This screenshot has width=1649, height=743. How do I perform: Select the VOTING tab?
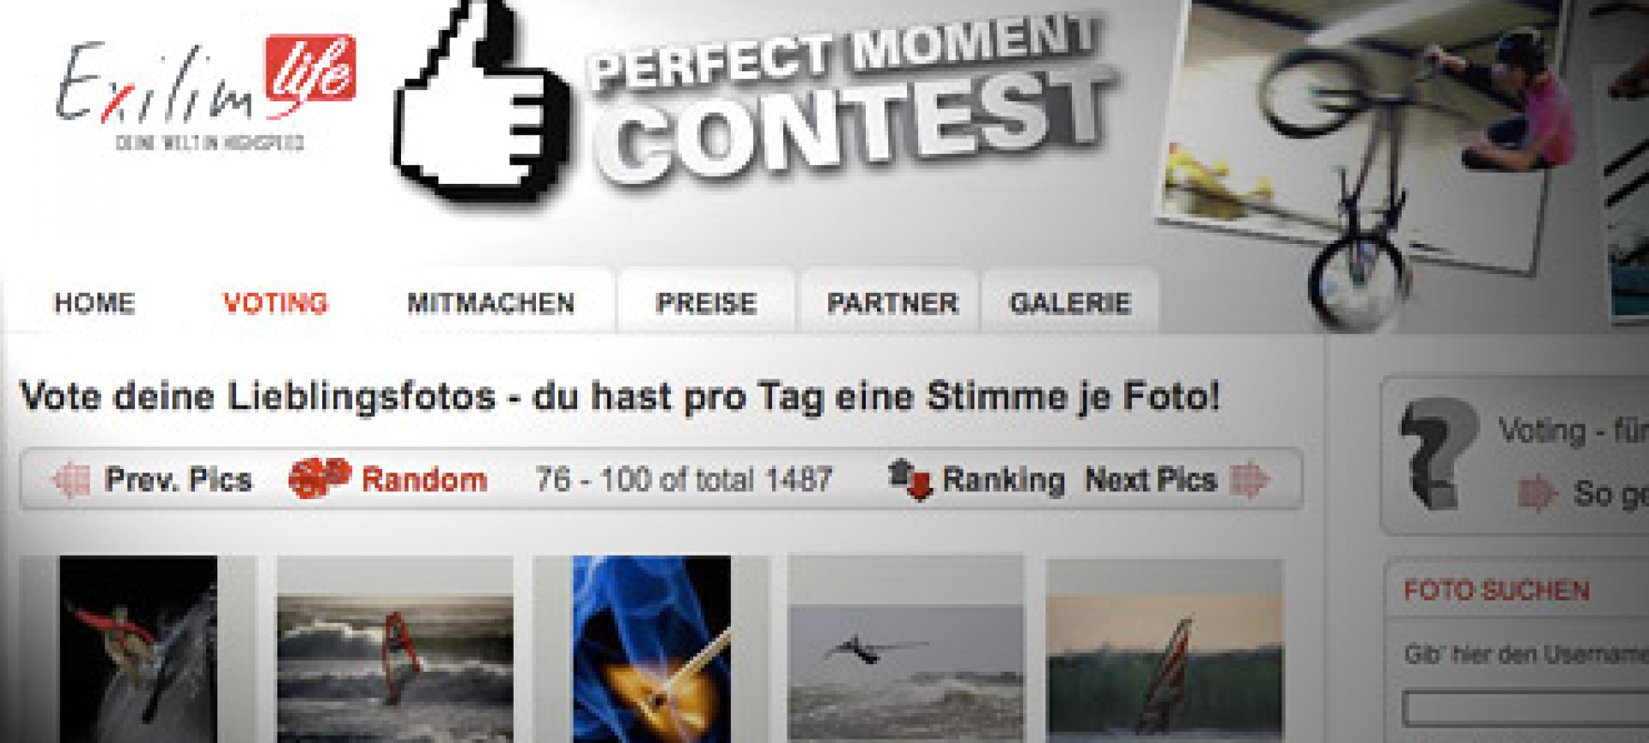(275, 303)
